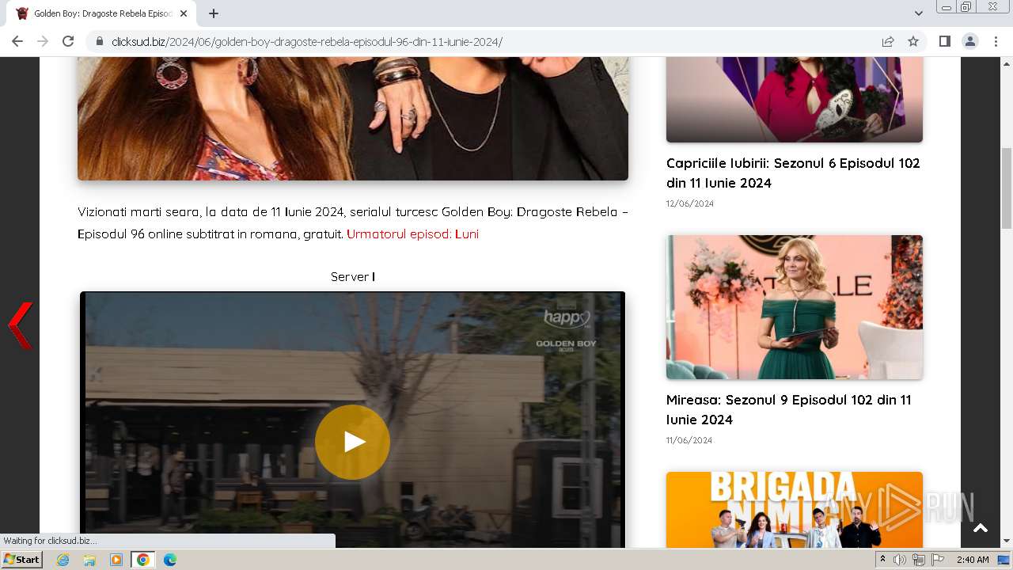Image resolution: width=1013 pixels, height=570 pixels.
Task: Open the Chrome profile menu
Action: [x=970, y=41]
